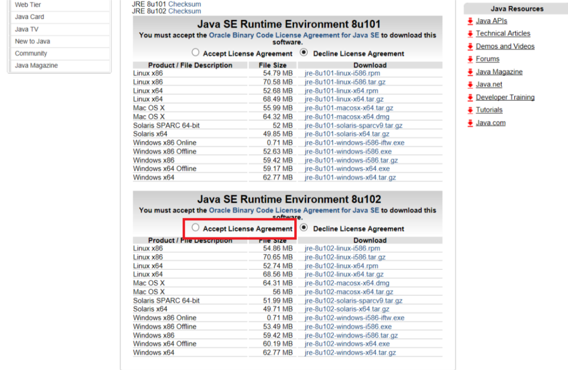The width and height of the screenshot is (568, 370).
Task: Open Community in the left sidebar
Action: 31,53
